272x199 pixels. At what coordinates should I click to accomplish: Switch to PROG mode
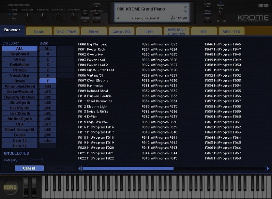[207, 14]
